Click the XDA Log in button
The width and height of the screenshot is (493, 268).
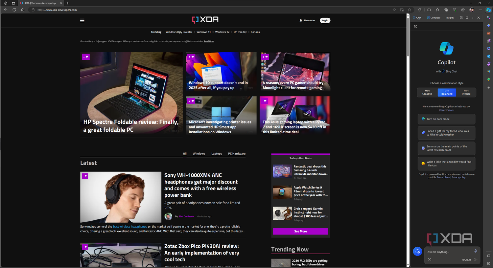pyautogui.click(x=325, y=20)
